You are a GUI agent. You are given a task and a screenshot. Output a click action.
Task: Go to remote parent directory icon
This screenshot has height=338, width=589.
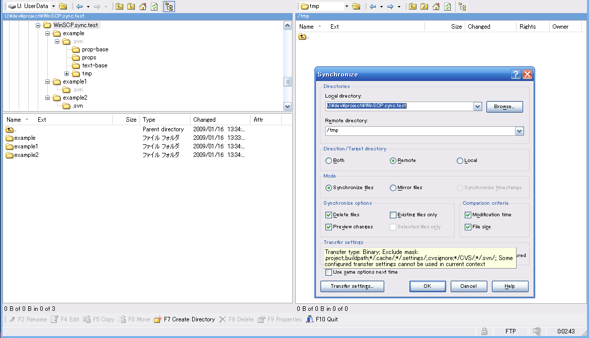pyautogui.click(x=412, y=7)
